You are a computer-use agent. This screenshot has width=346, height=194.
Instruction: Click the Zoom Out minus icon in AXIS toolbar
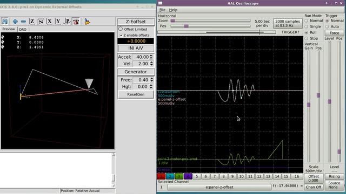(23, 22)
